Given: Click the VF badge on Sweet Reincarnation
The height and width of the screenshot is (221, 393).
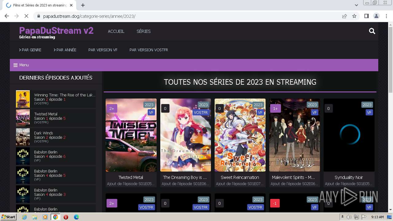Looking at the screenshot, I should pos(260,113).
